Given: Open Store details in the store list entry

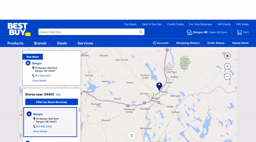Looking at the screenshot, I should pos(40,132).
